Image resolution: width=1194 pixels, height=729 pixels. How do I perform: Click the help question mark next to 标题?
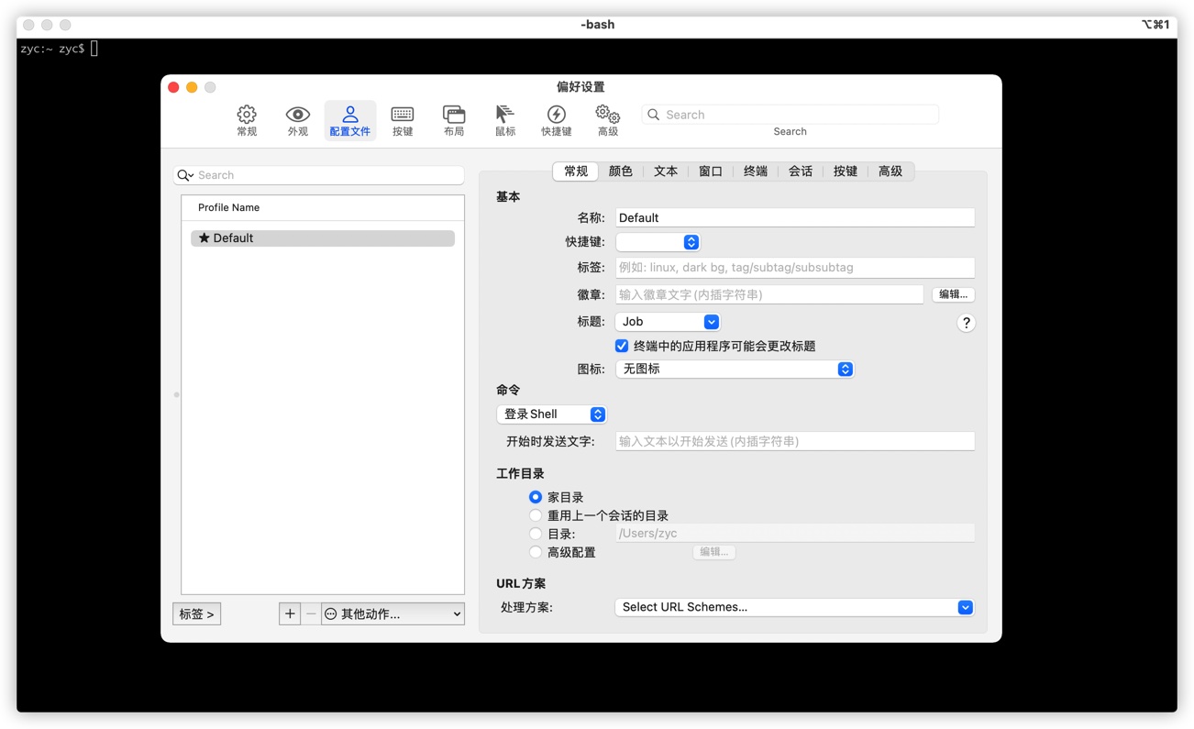coord(965,323)
